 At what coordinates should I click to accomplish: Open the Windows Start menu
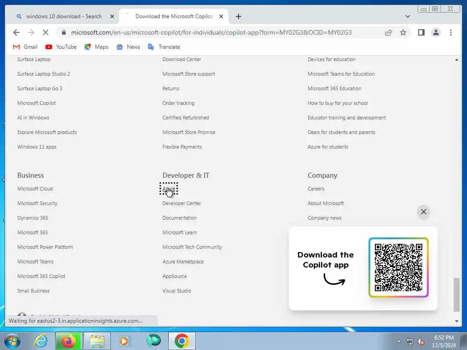pos(12,341)
